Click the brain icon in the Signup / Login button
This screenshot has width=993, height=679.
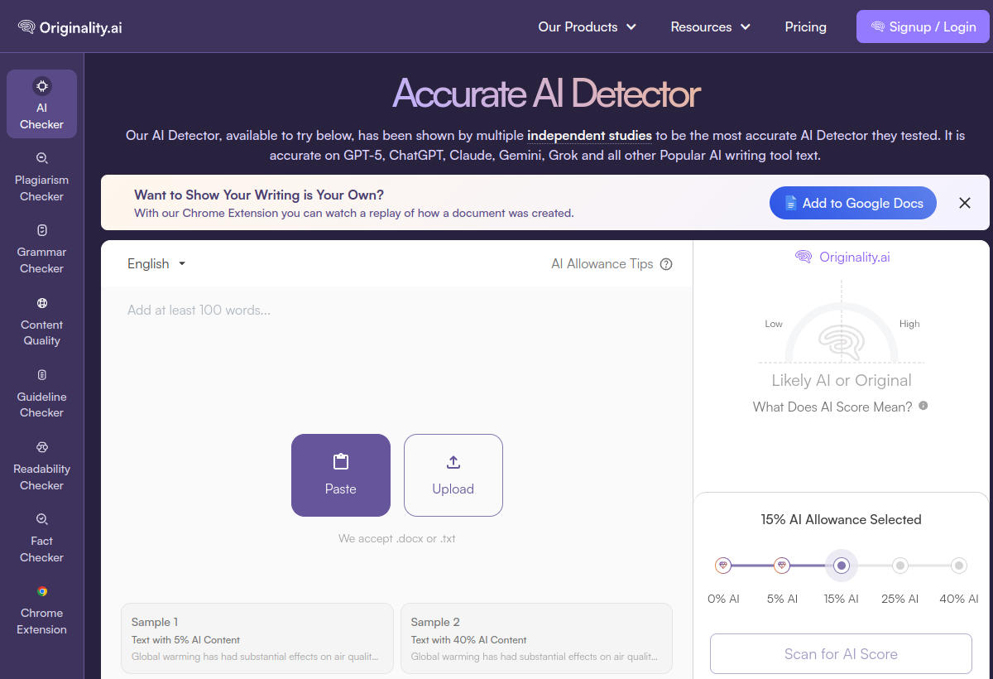878,26
